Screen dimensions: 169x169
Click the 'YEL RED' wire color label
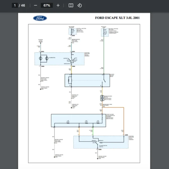tap(78, 131)
